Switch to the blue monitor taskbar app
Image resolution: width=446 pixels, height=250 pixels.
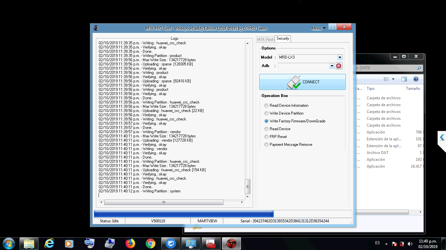click(x=171, y=243)
